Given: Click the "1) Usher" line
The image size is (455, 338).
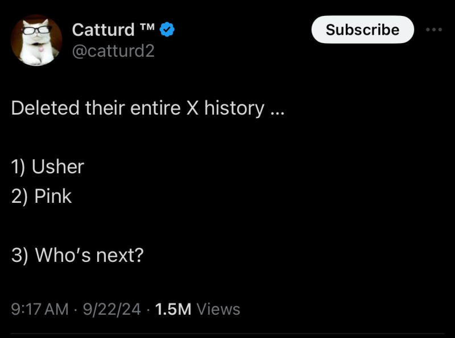Looking at the screenshot, I should 48,167.
